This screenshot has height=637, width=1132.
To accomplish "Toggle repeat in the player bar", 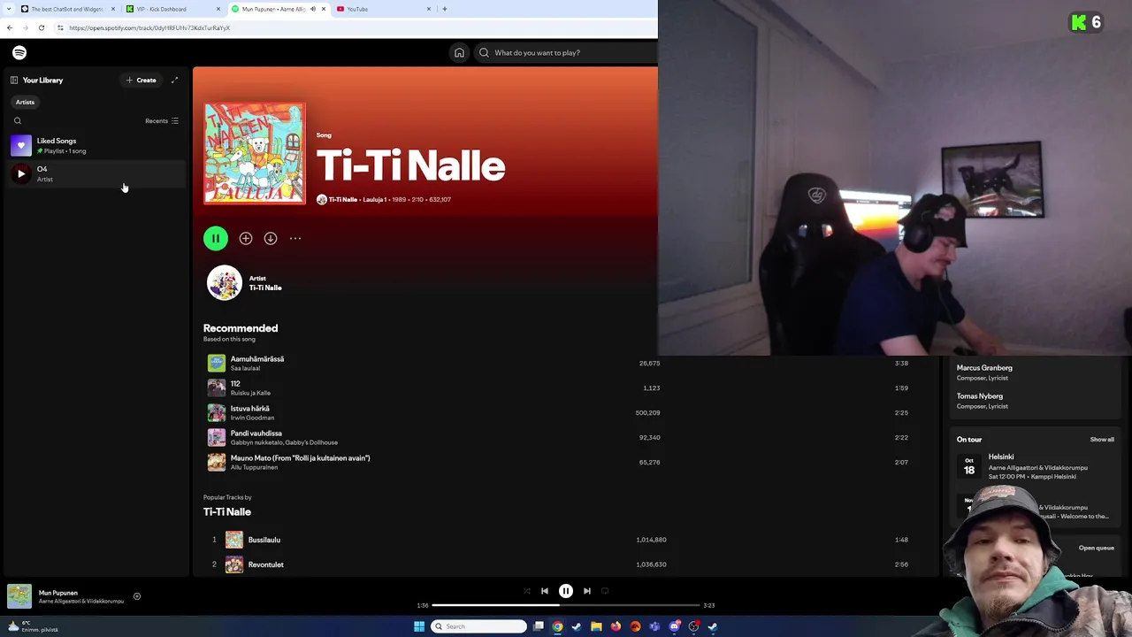I will 605,591.
